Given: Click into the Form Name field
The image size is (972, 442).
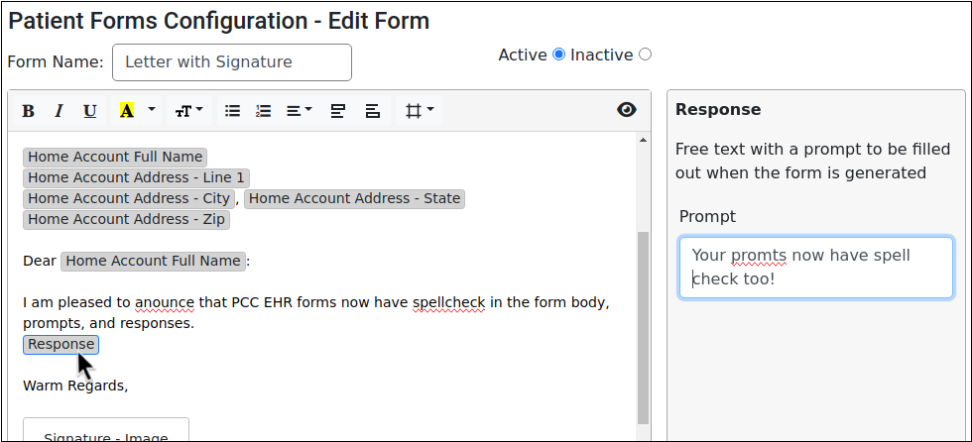Looking at the screenshot, I should point(232,62).
